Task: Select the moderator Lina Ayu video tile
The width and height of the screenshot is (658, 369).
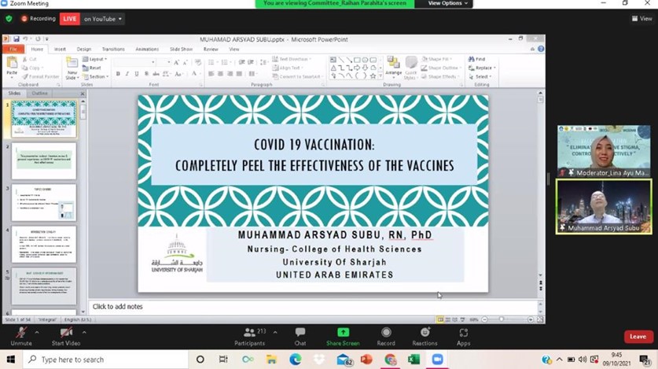Action: 603,150
